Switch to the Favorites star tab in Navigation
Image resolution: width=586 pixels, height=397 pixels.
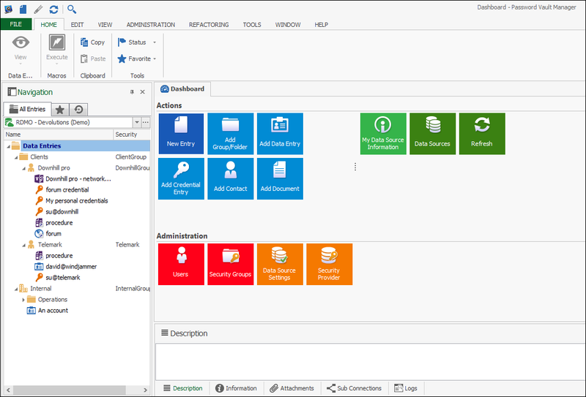pos(60,109)
